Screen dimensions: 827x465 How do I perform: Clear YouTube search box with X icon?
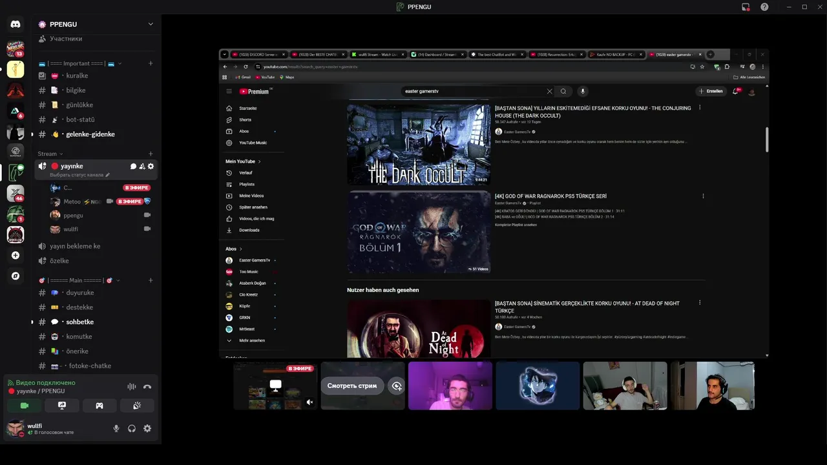[x=550, y=91]
